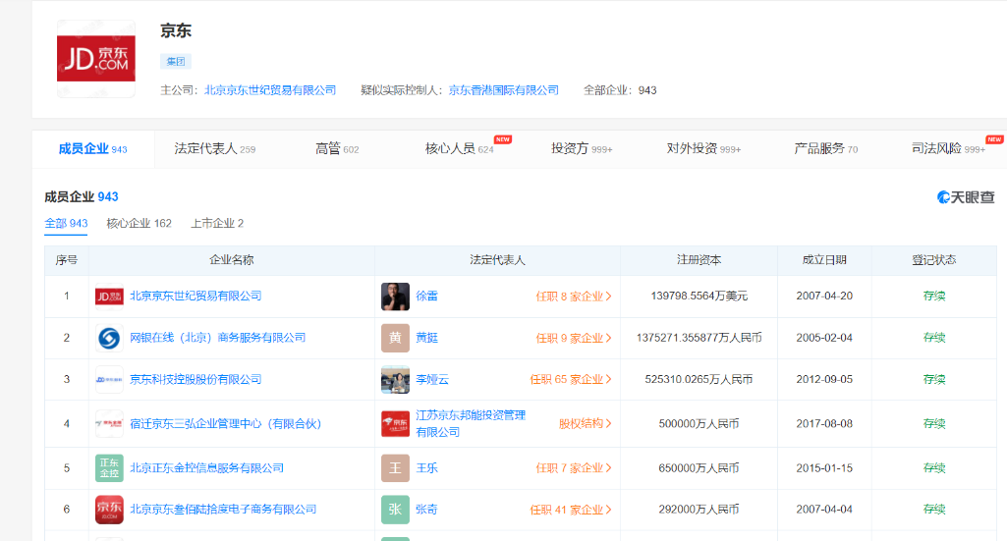Open legal representative 徐雷 profile
This screenshot has width=1007, height=541.
coord(426,296)
